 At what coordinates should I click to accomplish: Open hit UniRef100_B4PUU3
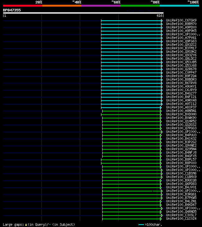(x=181, y=135)
